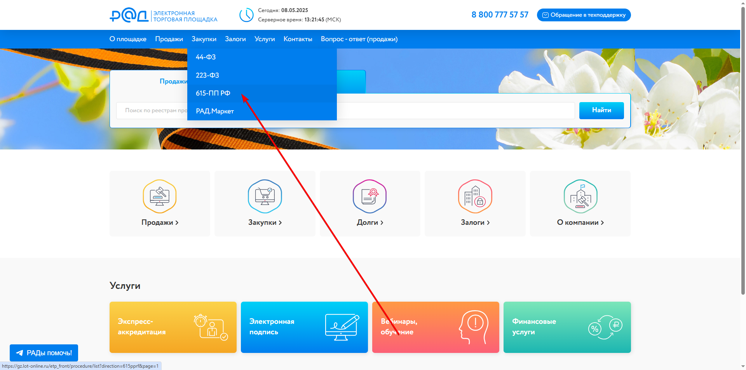Click the head exclamation icon on Вебинары card
746x370 pixels.
[x=473, y=327]
